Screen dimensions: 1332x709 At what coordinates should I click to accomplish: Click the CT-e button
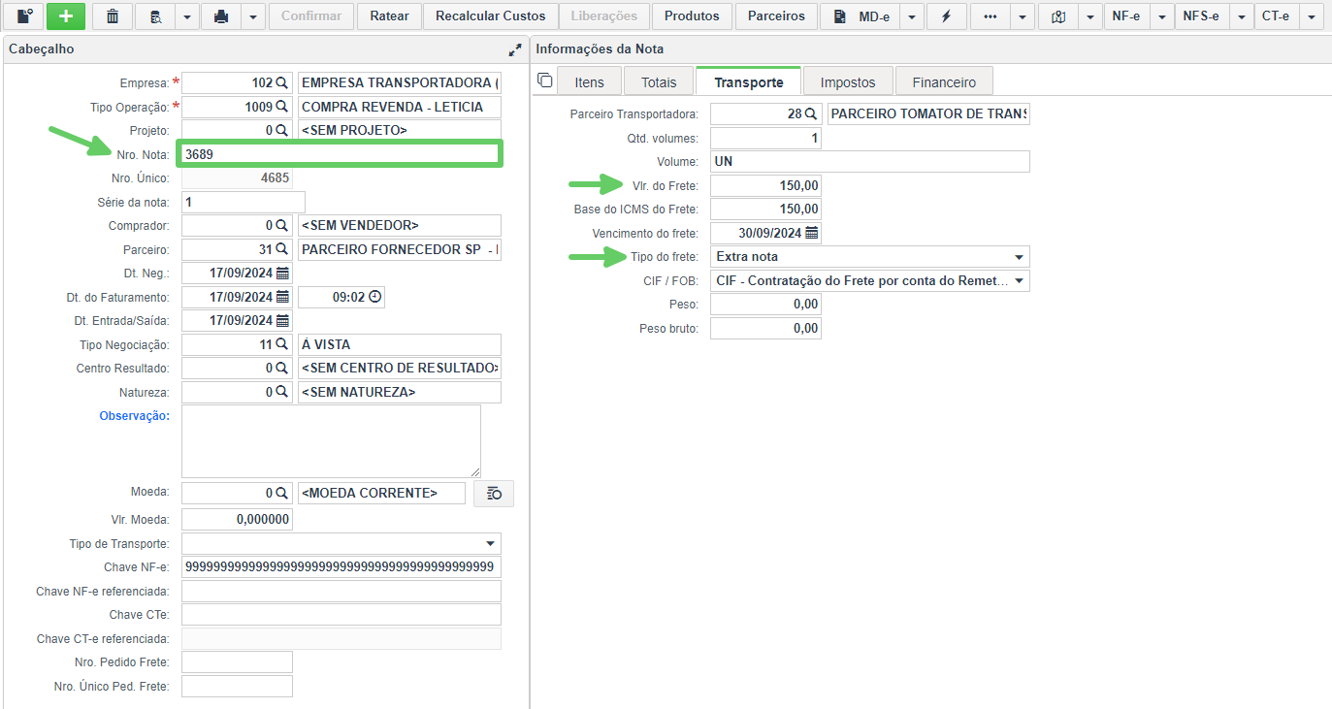click(1277, 16)
